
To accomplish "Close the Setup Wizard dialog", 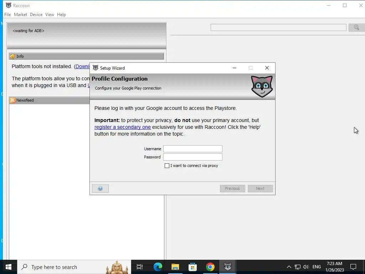I will [x=267, y=68].
